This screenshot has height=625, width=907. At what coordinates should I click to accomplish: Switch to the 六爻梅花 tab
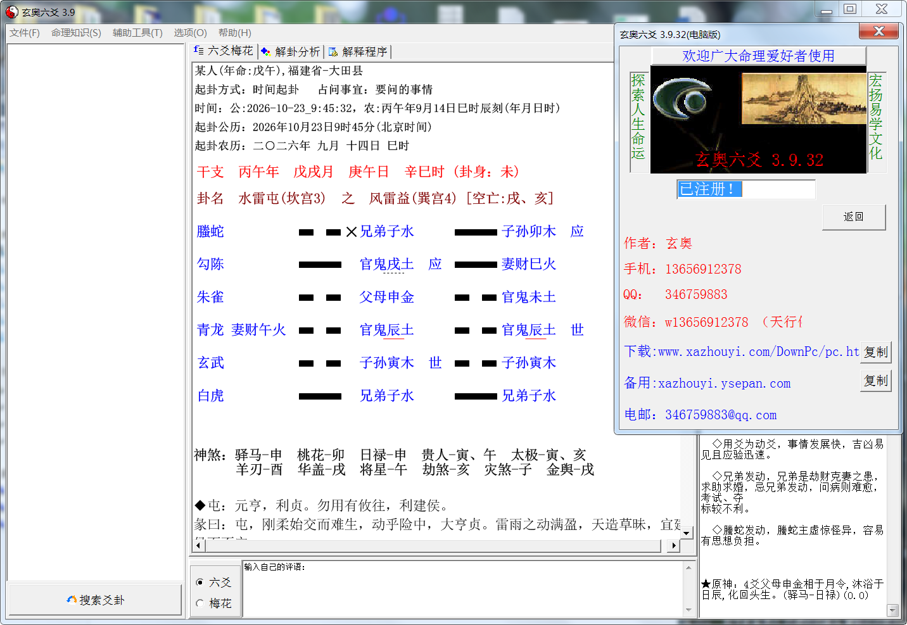click(224, 51)
